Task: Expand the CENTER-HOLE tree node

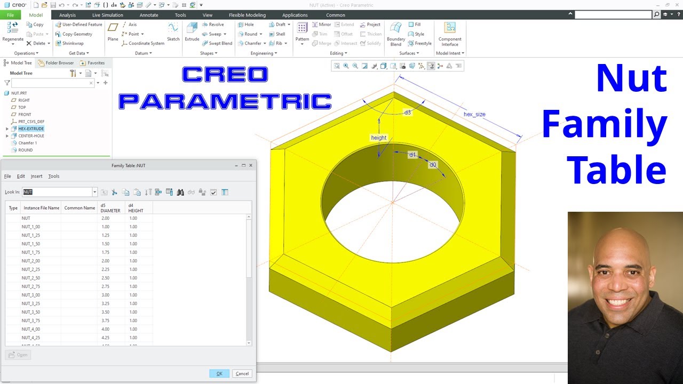Action: tap(7, 136)
